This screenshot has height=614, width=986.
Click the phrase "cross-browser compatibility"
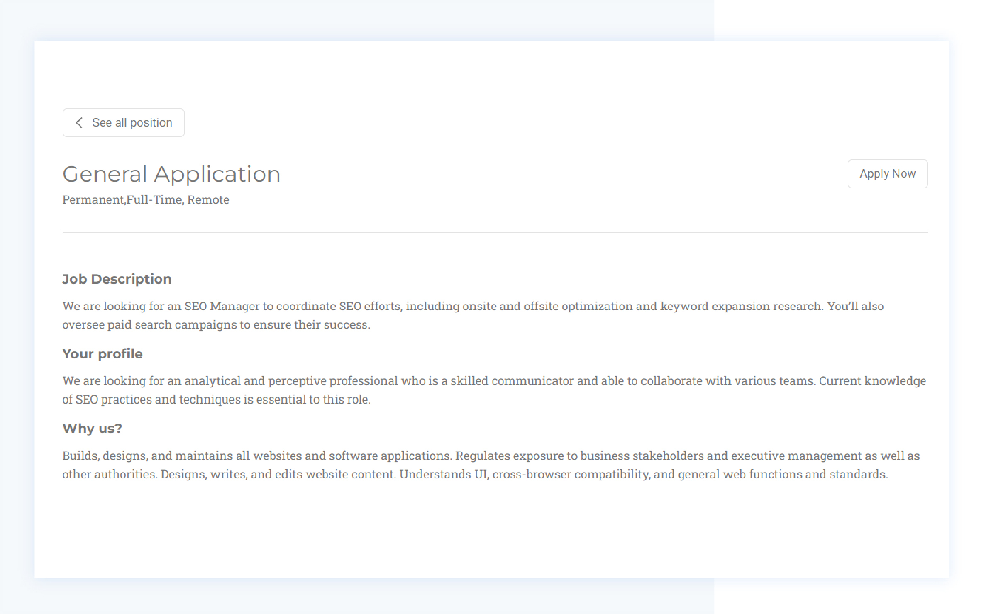(x=571, y=474)
